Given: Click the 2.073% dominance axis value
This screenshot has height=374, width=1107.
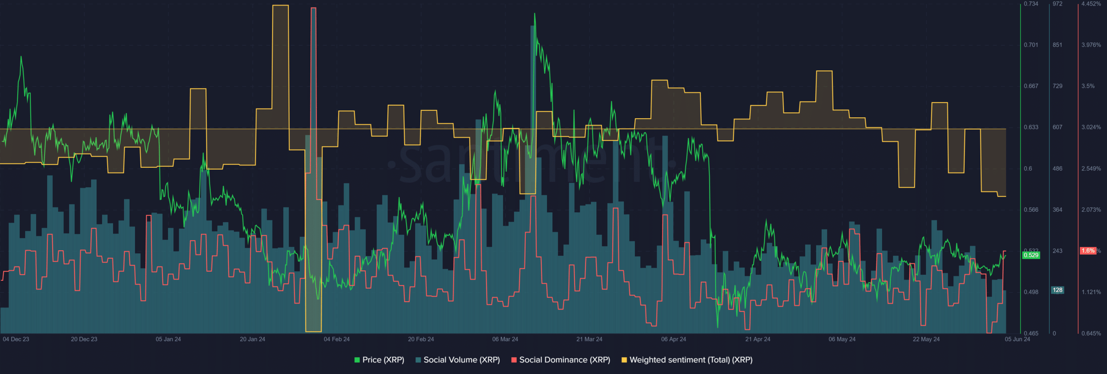Looking at the screenshot, I should pos(1091,210).
